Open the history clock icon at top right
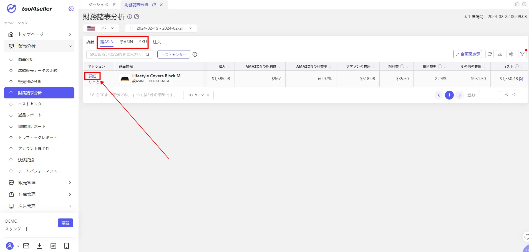The image size is (529, 252). (524, 4)
